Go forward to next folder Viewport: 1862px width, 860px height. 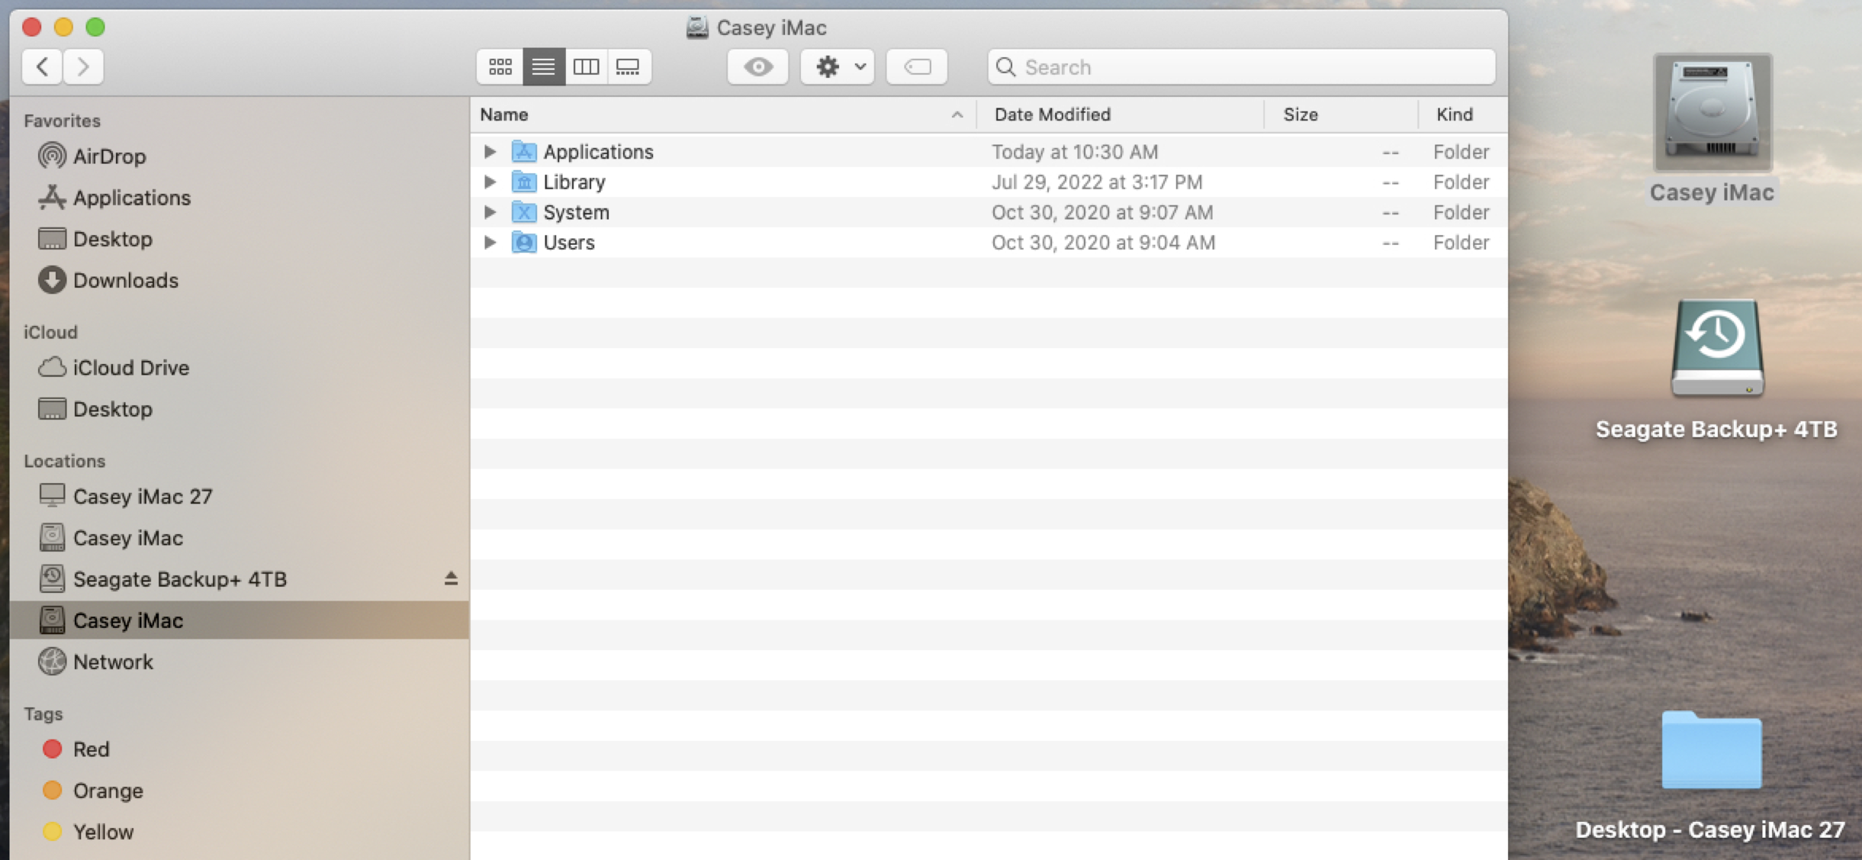pyautogui.click(x=83, y=67)
